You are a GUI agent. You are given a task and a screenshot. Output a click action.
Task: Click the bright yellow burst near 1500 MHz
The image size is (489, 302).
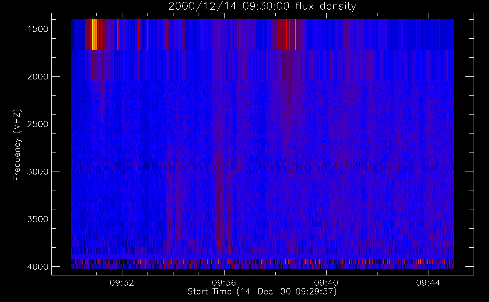pos(94,34)
